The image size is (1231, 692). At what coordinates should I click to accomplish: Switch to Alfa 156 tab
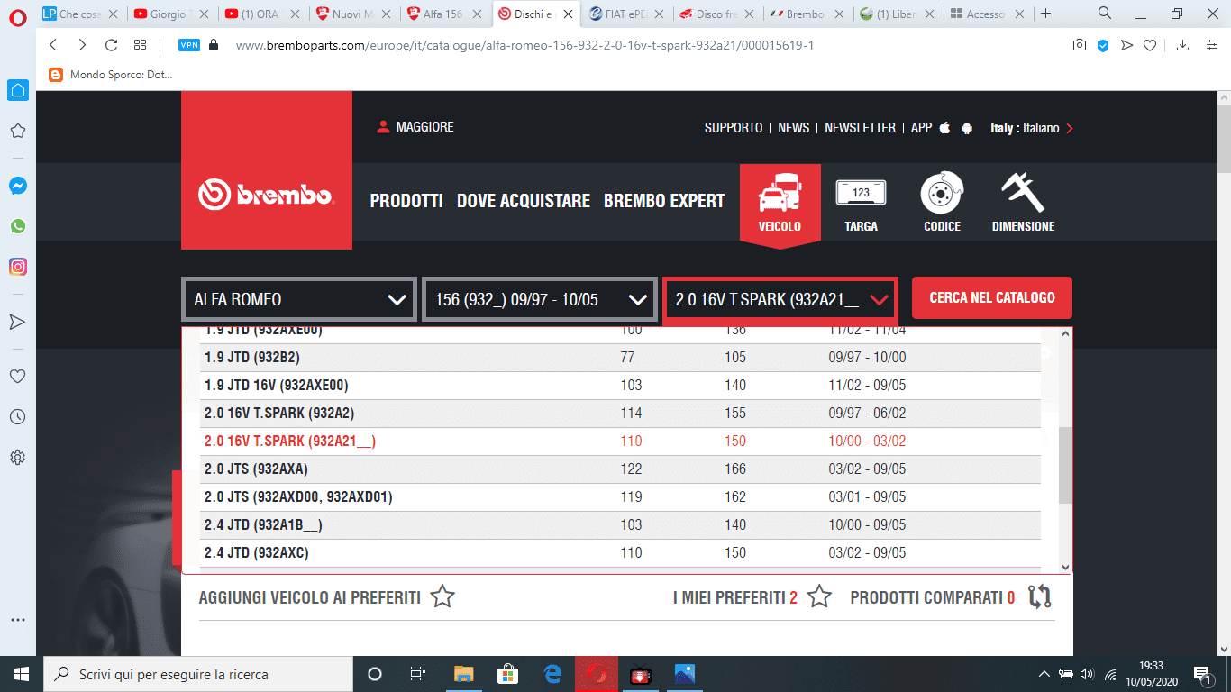[446, 14]
